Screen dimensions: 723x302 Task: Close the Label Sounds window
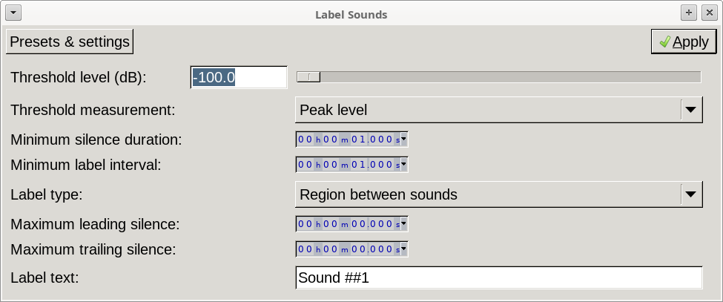[x=709, y=13]
